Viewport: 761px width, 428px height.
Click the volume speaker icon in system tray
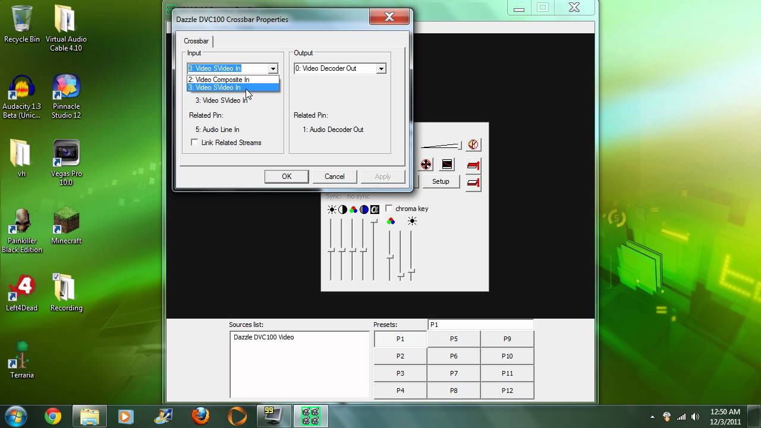tap(695, 417)
